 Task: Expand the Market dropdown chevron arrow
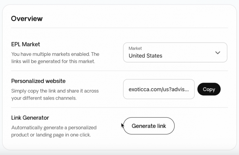point(218,53)
